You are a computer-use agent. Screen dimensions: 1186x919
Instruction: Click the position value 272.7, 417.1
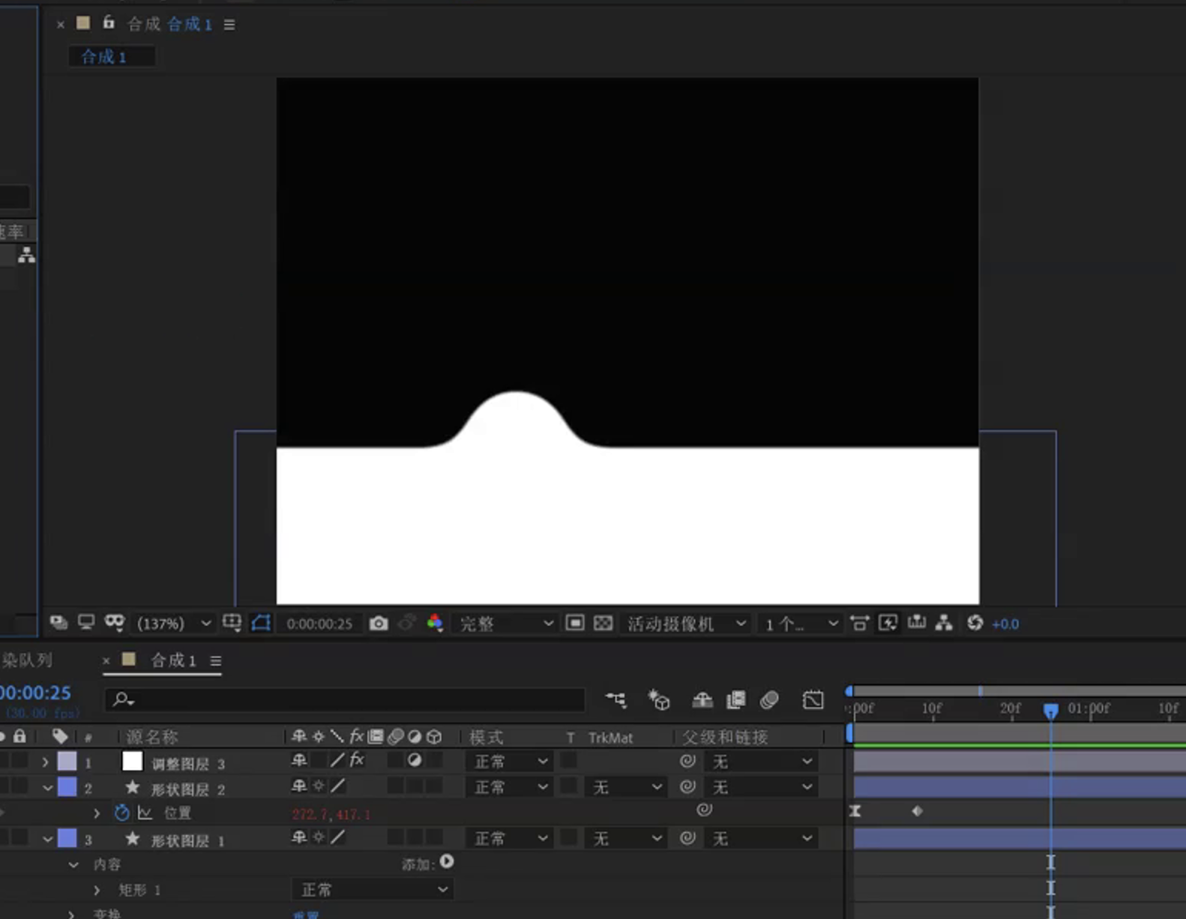(x=331, y=814)
